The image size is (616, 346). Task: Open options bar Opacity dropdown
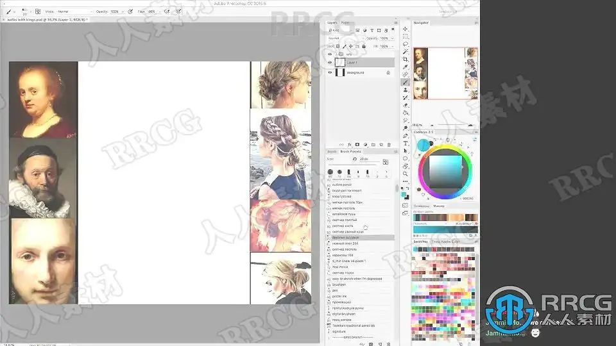[x=123, y=12]
